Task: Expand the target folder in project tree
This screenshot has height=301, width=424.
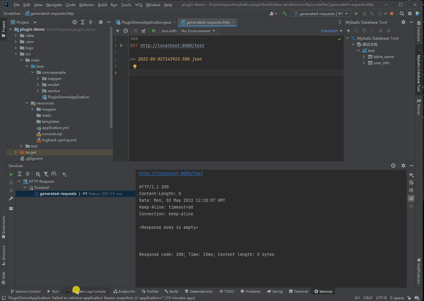Action: [x=16, y=152]
